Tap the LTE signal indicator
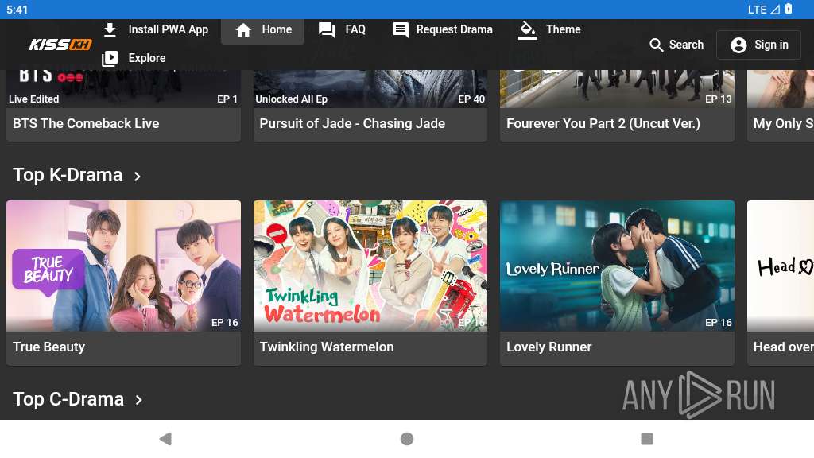 (x=763, y=10)
